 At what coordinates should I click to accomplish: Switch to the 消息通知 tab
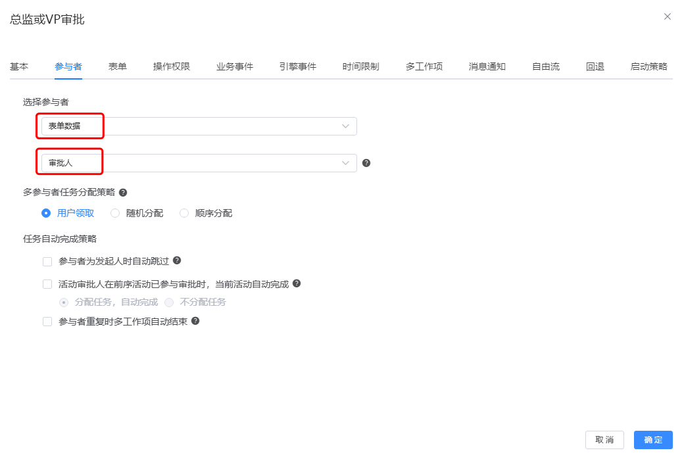coord(487,66)
